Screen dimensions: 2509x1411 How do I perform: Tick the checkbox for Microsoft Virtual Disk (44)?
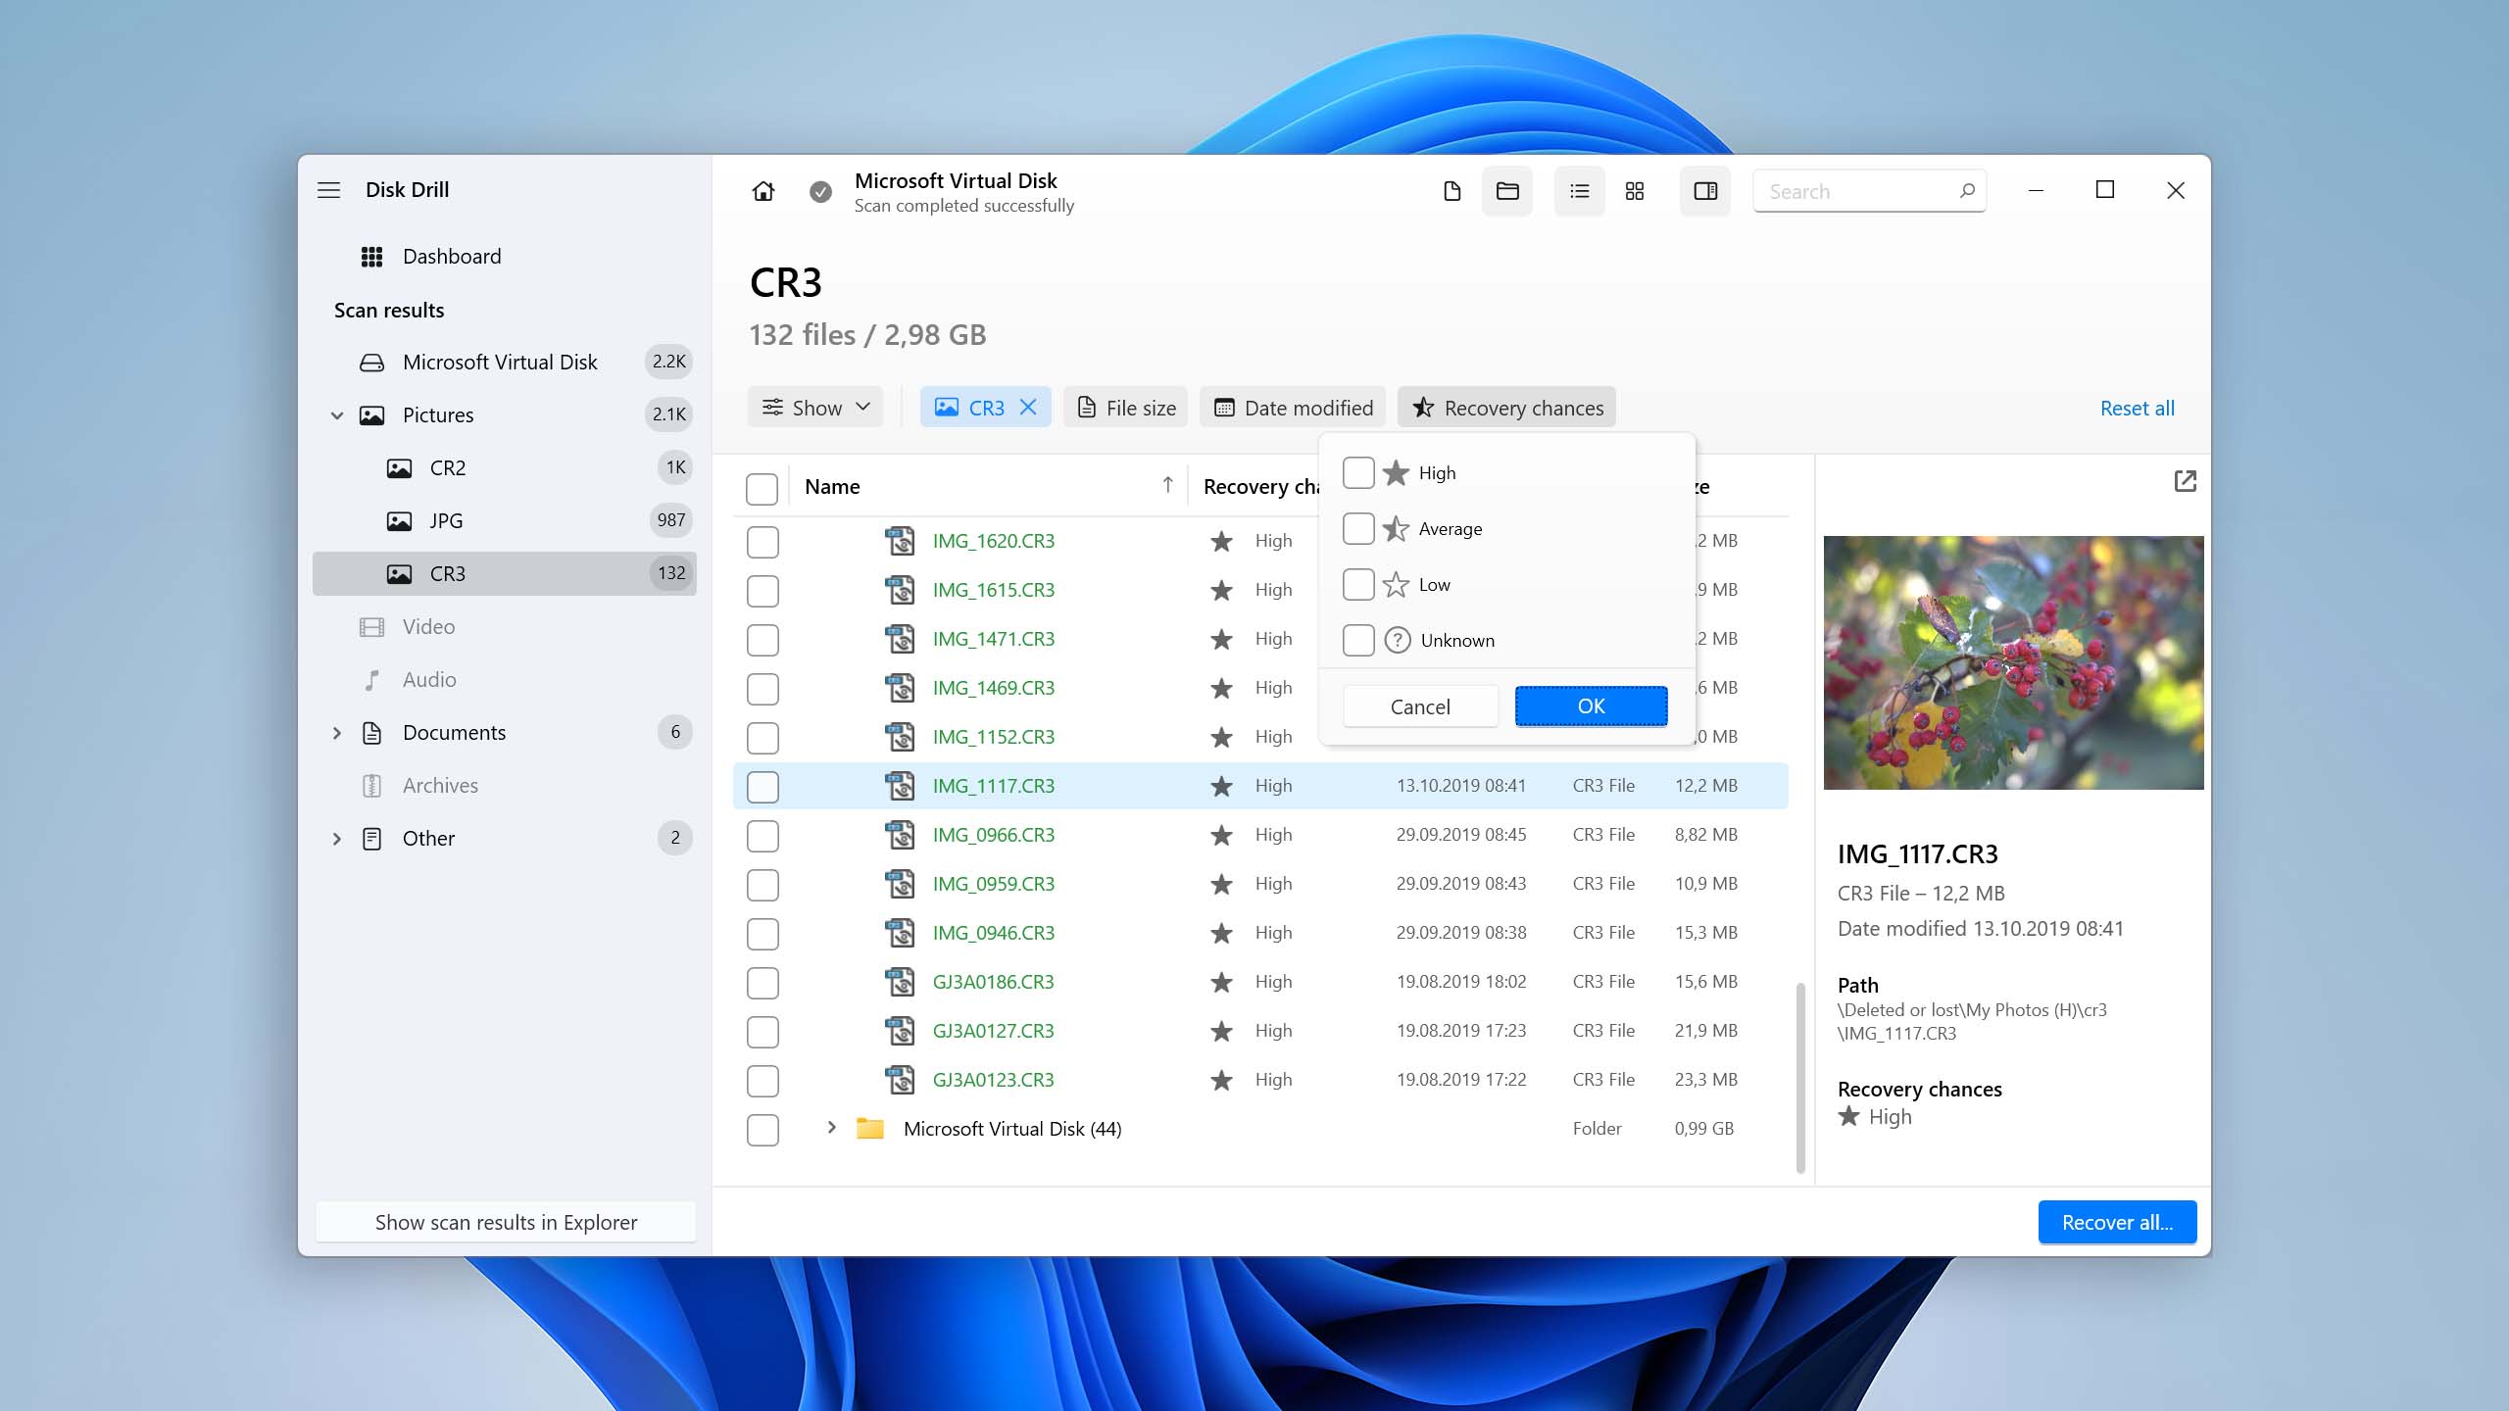(x=763, y=1130)
